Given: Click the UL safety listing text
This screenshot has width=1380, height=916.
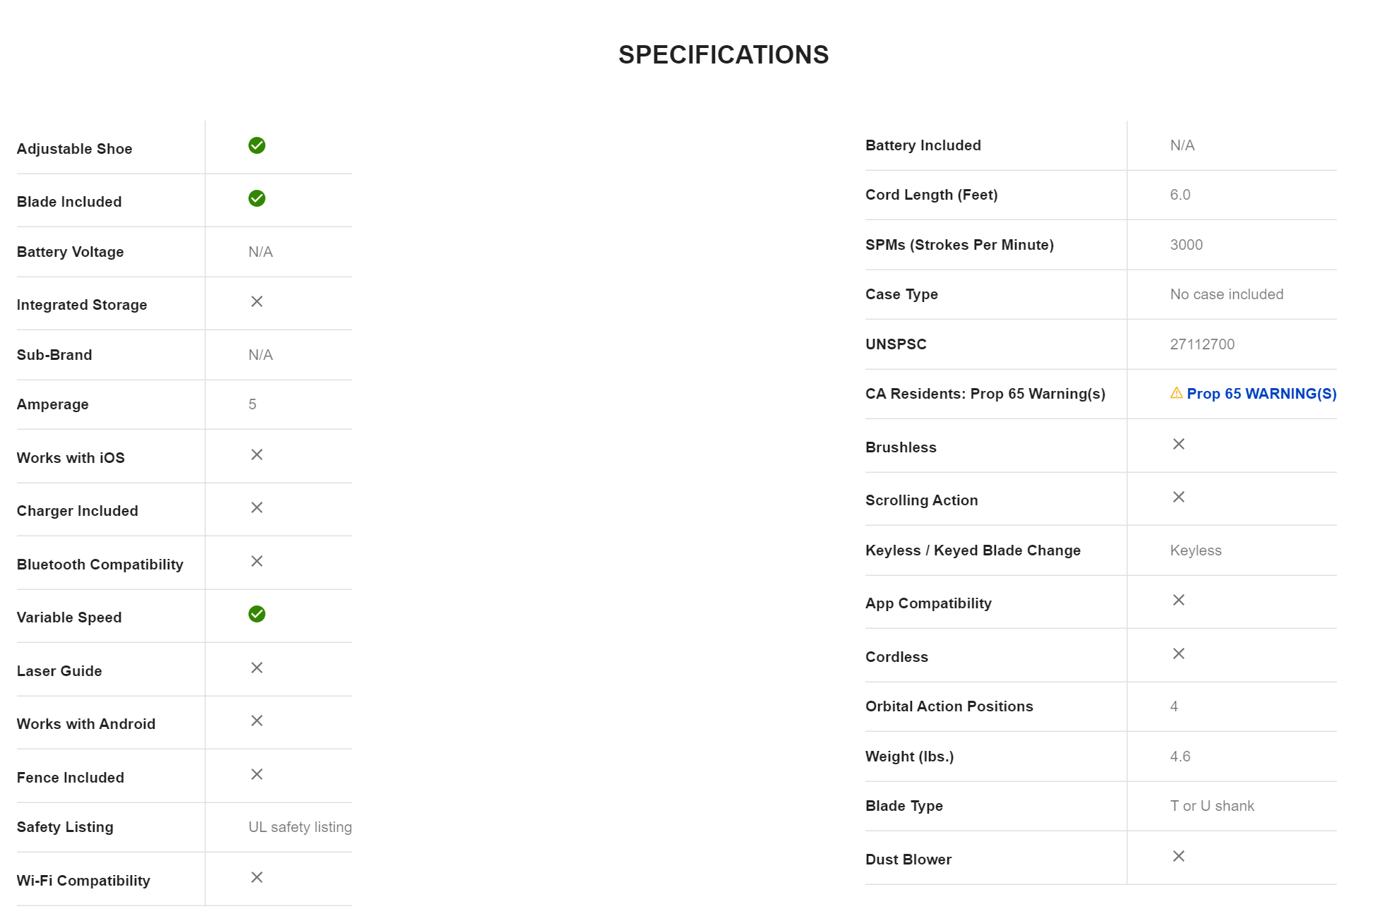Looking at the screenshot, I should (x=300, y=827).
